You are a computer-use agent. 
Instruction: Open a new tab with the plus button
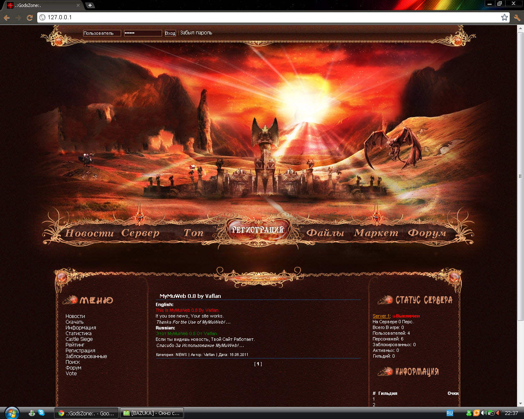pyautogui.click(x=90, y=5)
